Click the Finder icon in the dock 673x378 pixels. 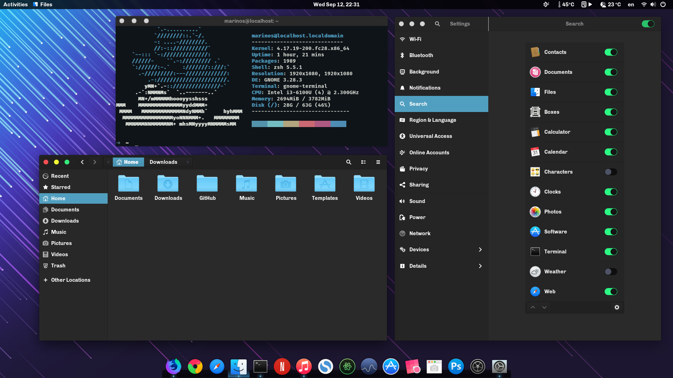pyautogui.click(x=239, y=366)
